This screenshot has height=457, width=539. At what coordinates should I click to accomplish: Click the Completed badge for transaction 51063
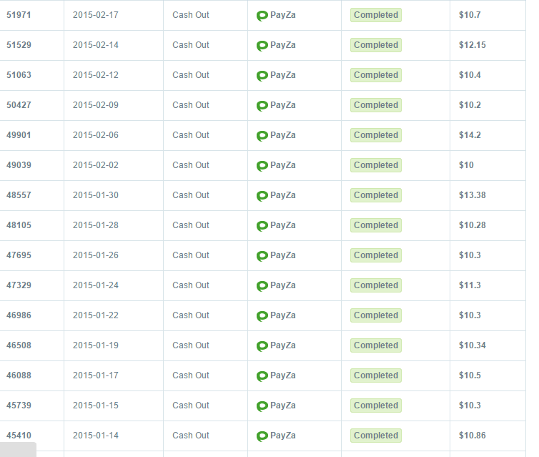click(375, 75)
